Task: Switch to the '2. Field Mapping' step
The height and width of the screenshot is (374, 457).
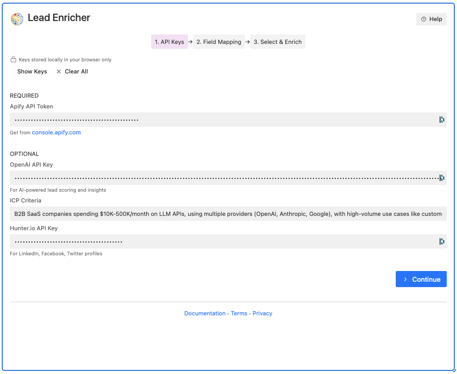Action: [x=219, y=41]
